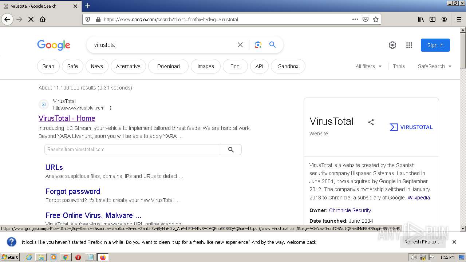Click the Refresh Firefox button
This screenshot has width=466, height=262.
click(x=422, y=242)
